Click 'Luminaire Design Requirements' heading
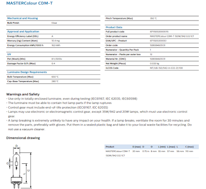The width and height of the screenshot is (206, 189). [27, 72]
